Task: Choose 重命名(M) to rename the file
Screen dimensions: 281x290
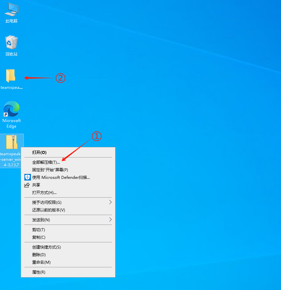Action: click(x=68, y=262)
